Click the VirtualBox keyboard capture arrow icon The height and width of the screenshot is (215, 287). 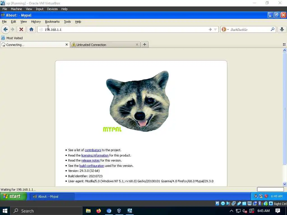[x=271, y=204]
